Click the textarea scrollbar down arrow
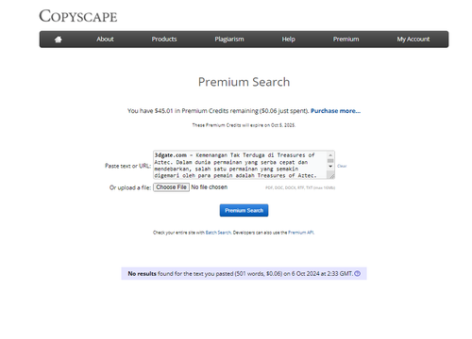The image size is (472, 339). tap(330, 166)
